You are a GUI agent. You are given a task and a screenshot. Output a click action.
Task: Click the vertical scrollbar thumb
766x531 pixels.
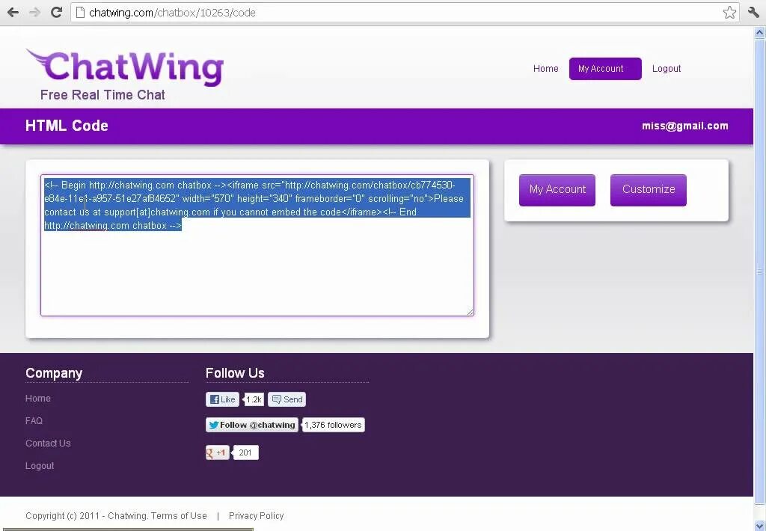[x=760, y=271]
